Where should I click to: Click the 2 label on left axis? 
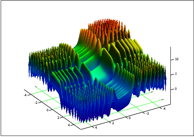[58, 118]
